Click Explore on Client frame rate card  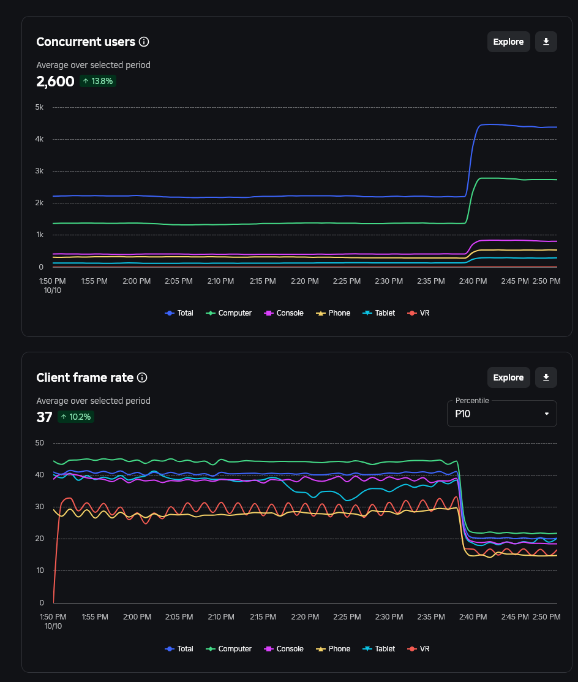(508, 377)
